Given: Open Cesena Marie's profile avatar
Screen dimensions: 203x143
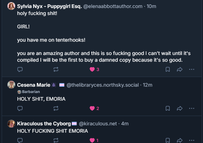Looking at the screenshot, I should coord(11,85).
